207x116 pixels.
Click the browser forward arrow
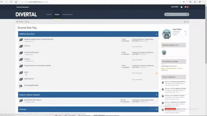tap(6, 2)
